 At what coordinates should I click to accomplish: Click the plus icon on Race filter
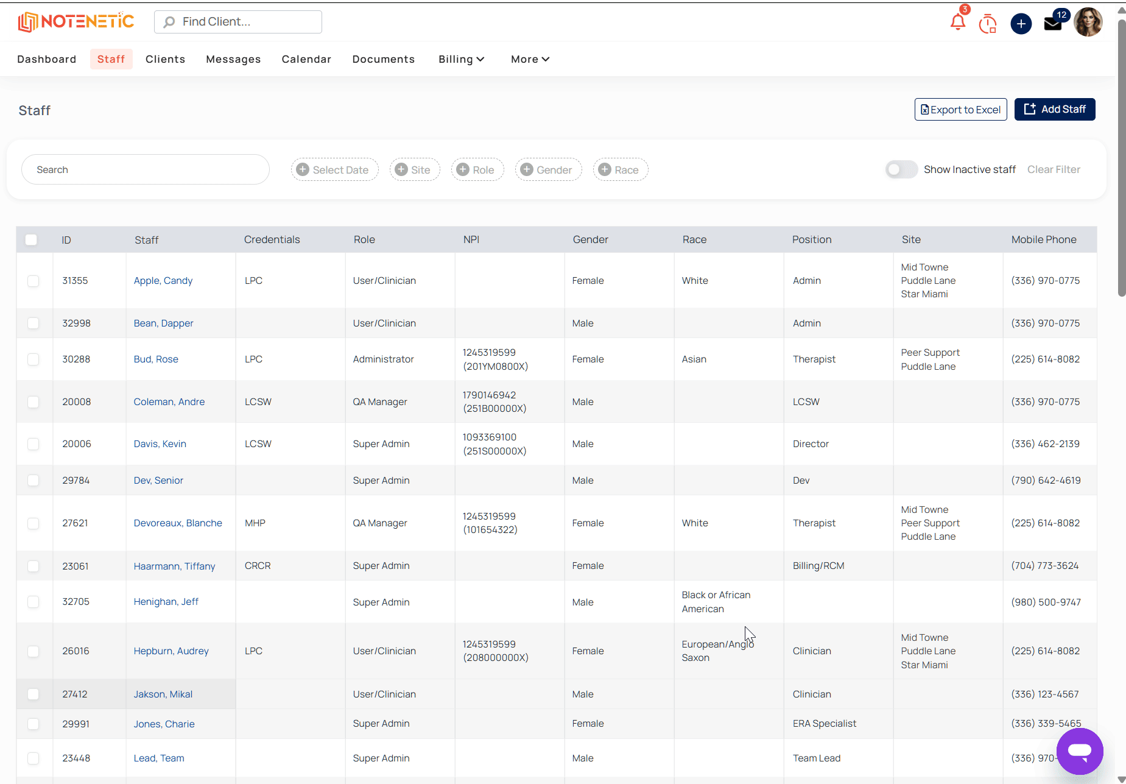[605, 169]
